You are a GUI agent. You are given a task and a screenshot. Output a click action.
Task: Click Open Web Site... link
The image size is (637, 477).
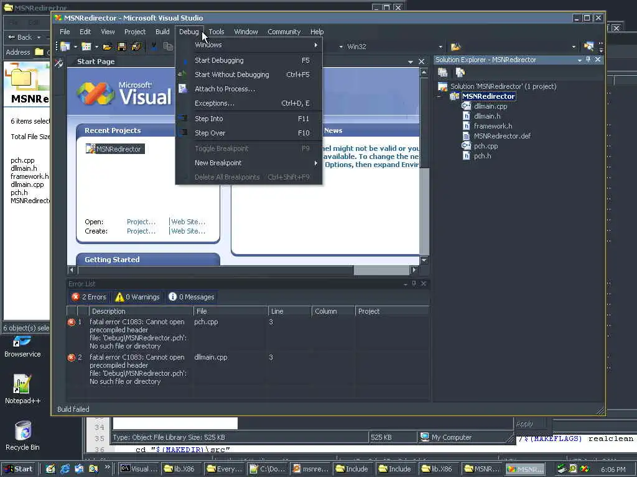pyautogui.click(x=188, y=222)
